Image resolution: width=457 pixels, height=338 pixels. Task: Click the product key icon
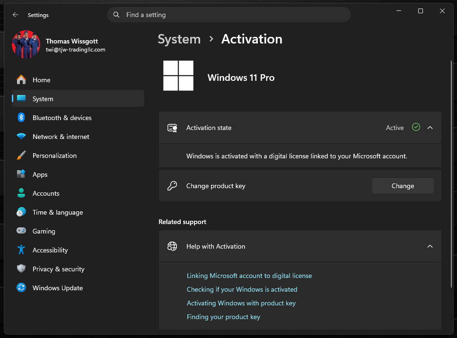coord(172,186)
